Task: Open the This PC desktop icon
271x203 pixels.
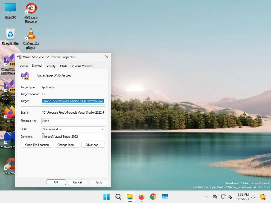Action: click(x=10, y=11)
